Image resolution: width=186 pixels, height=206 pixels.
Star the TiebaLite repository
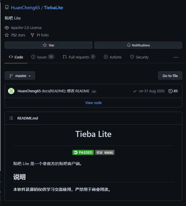pyautogui.click(x=49, y=45)
